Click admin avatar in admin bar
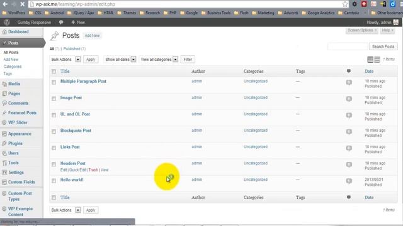This screenshot has width=403, height=226. coord(396,23)
